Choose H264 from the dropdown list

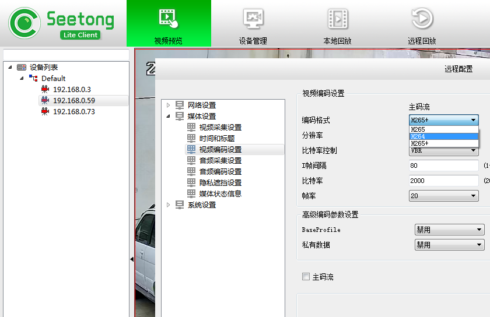pyautogui.click(x=444, y=136)
